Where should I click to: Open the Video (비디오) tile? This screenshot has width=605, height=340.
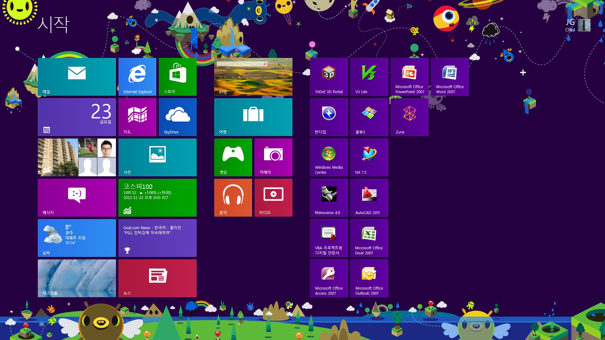[x=274, y=198]
